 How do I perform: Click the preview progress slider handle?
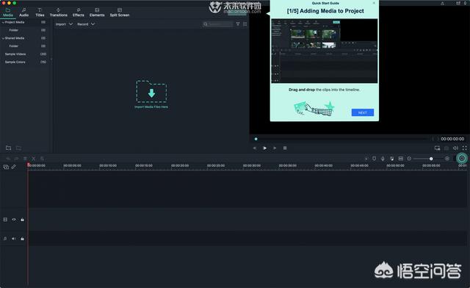[256, 139]
